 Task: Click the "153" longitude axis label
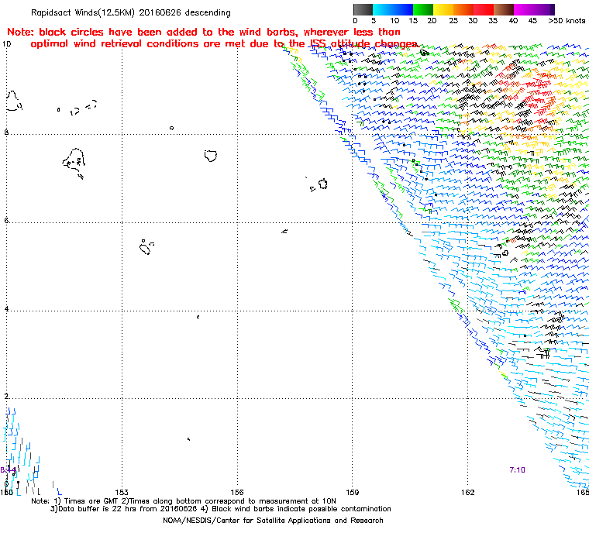point(122,492)
